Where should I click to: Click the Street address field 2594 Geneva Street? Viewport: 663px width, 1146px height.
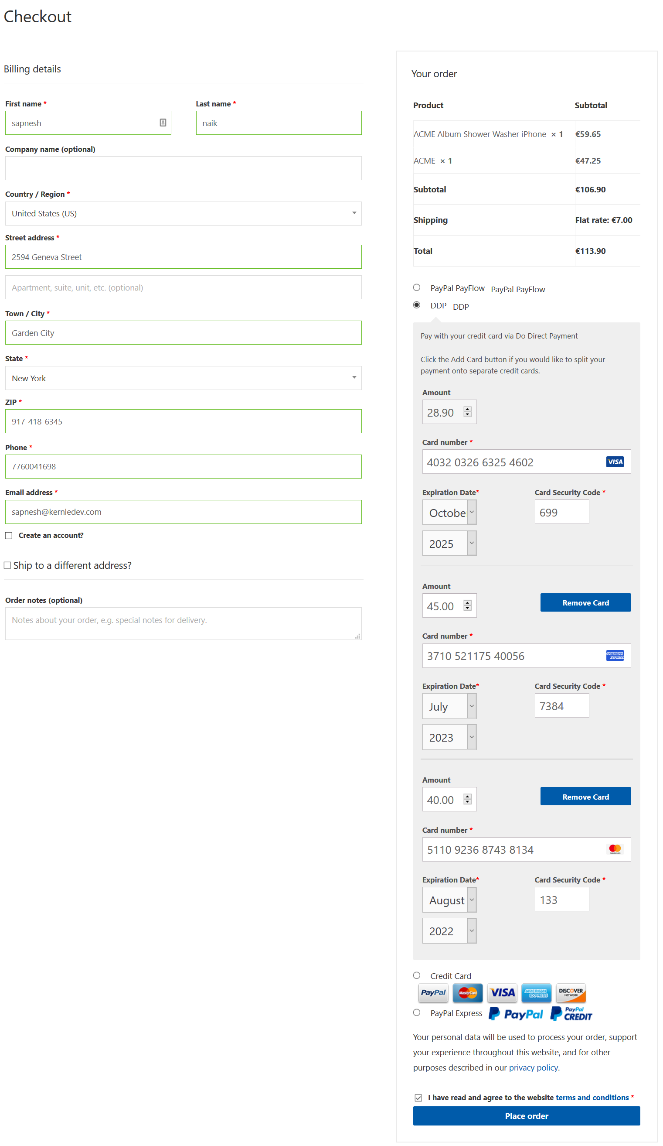[x=183, y=257]
